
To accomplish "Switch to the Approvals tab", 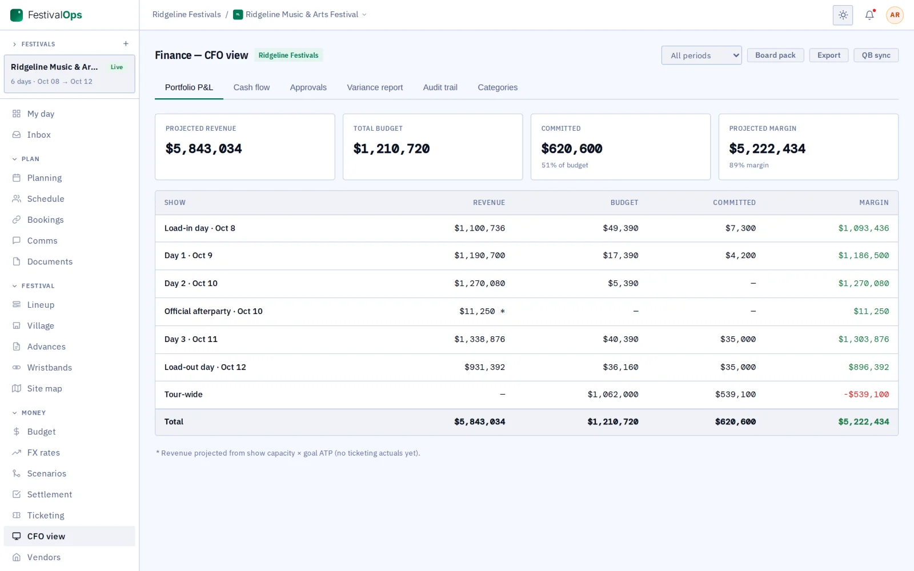I will coord(308,87).
